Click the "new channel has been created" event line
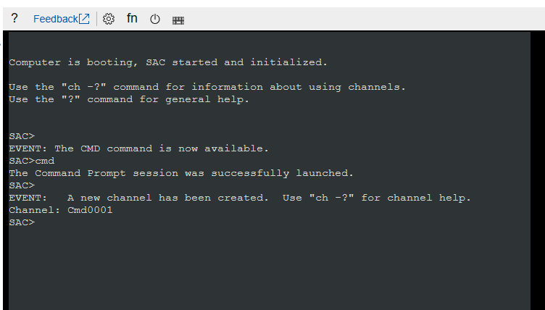Viewport: 545px width, 310px height. pos(239,198)
